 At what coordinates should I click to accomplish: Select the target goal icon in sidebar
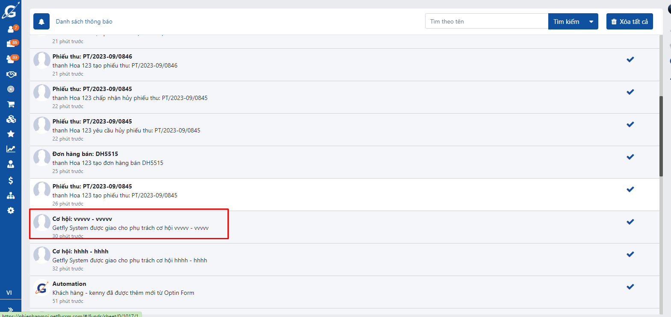coord(11,89)
